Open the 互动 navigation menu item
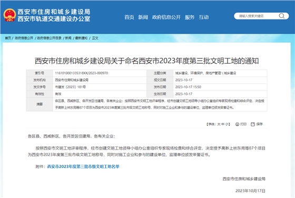The width and height of the screenshot is (295, 198). click(x=204, y=17)
